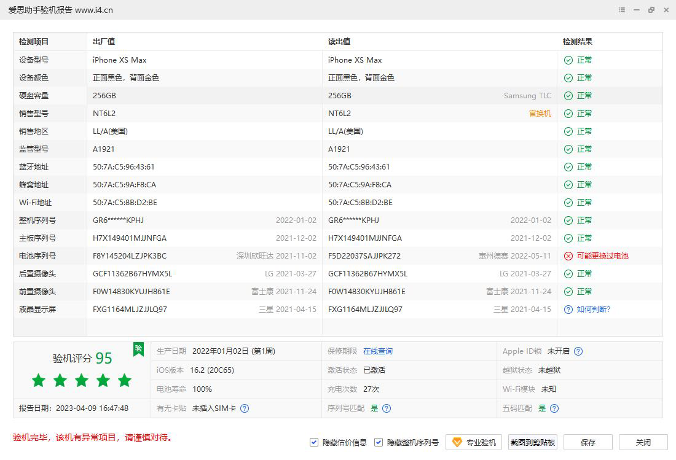Image resolution: width=676 pixels, height=460 pixels.
Task: Click factory Bluetooth address 50:7A:C5:96:43:61
Action: pos(124,167)
